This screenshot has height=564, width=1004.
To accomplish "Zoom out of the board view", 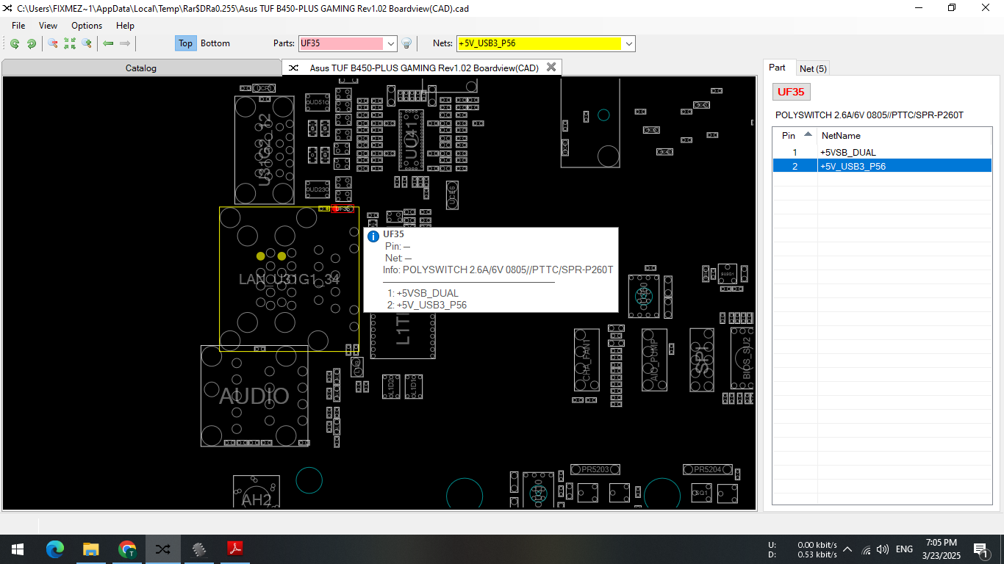I will coord(53,43).
